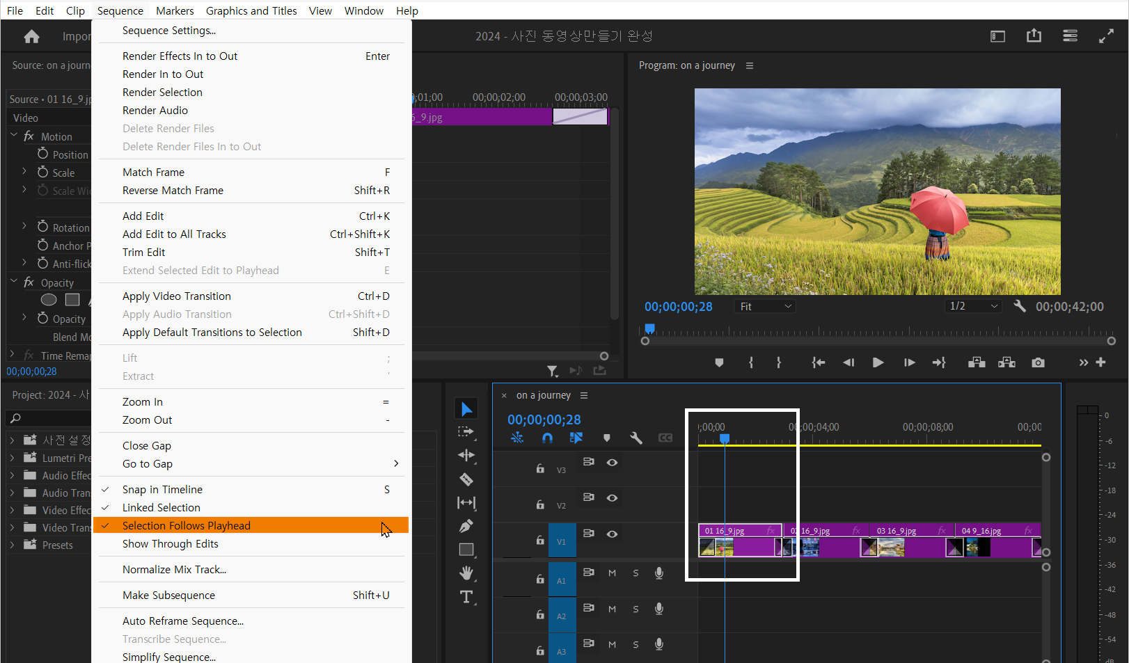Create ellipse opacity mask
The image size is (1129, 663).
coord(49,300)
